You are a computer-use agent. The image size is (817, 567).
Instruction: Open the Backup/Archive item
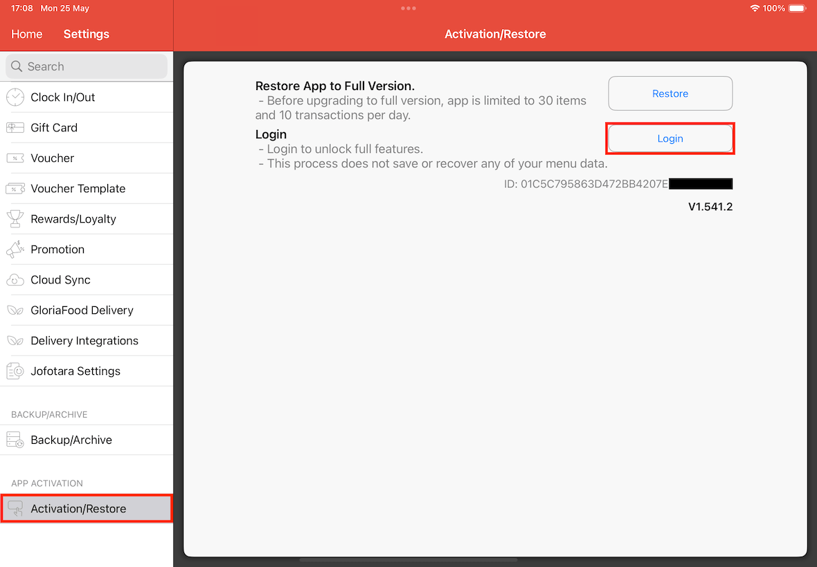click(87, 440)
